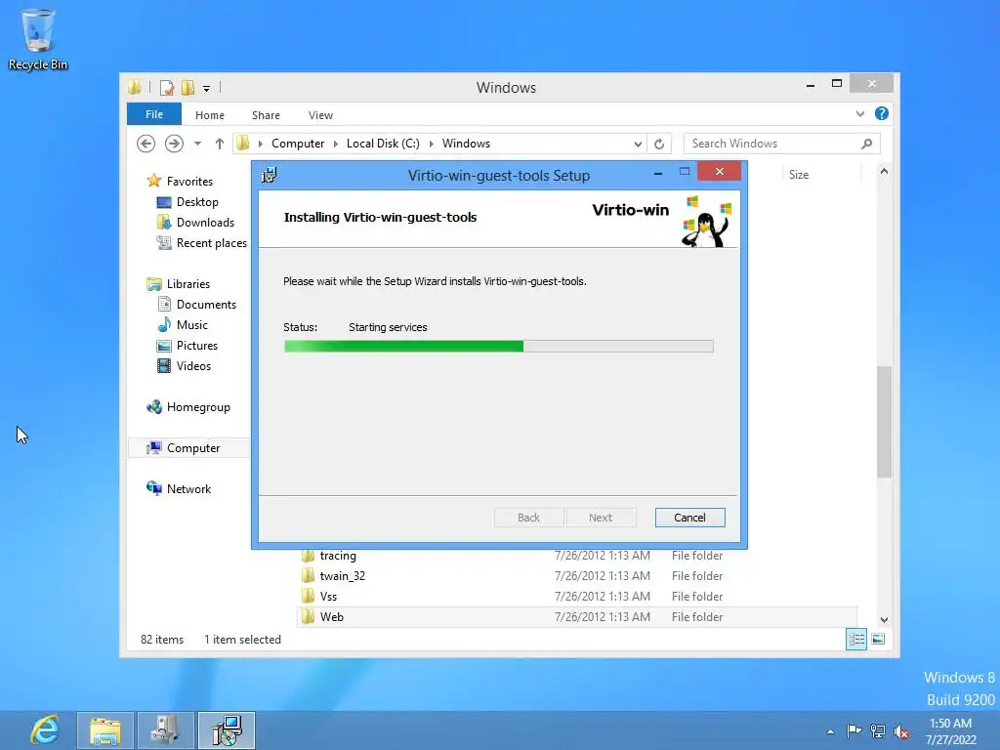Open the File ribbon tab
1000x750 pixels.
154,114
